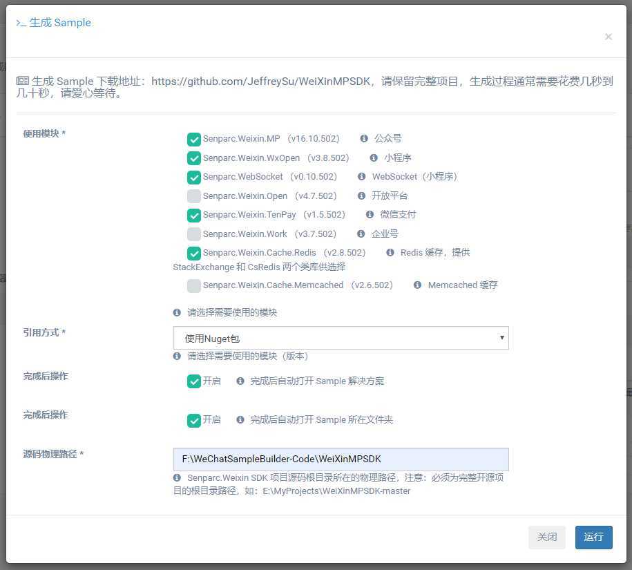Image resolution: width=632 pixels, height=570 pixels.
Task: Click the 运行 button
Action: pos(593,537)
